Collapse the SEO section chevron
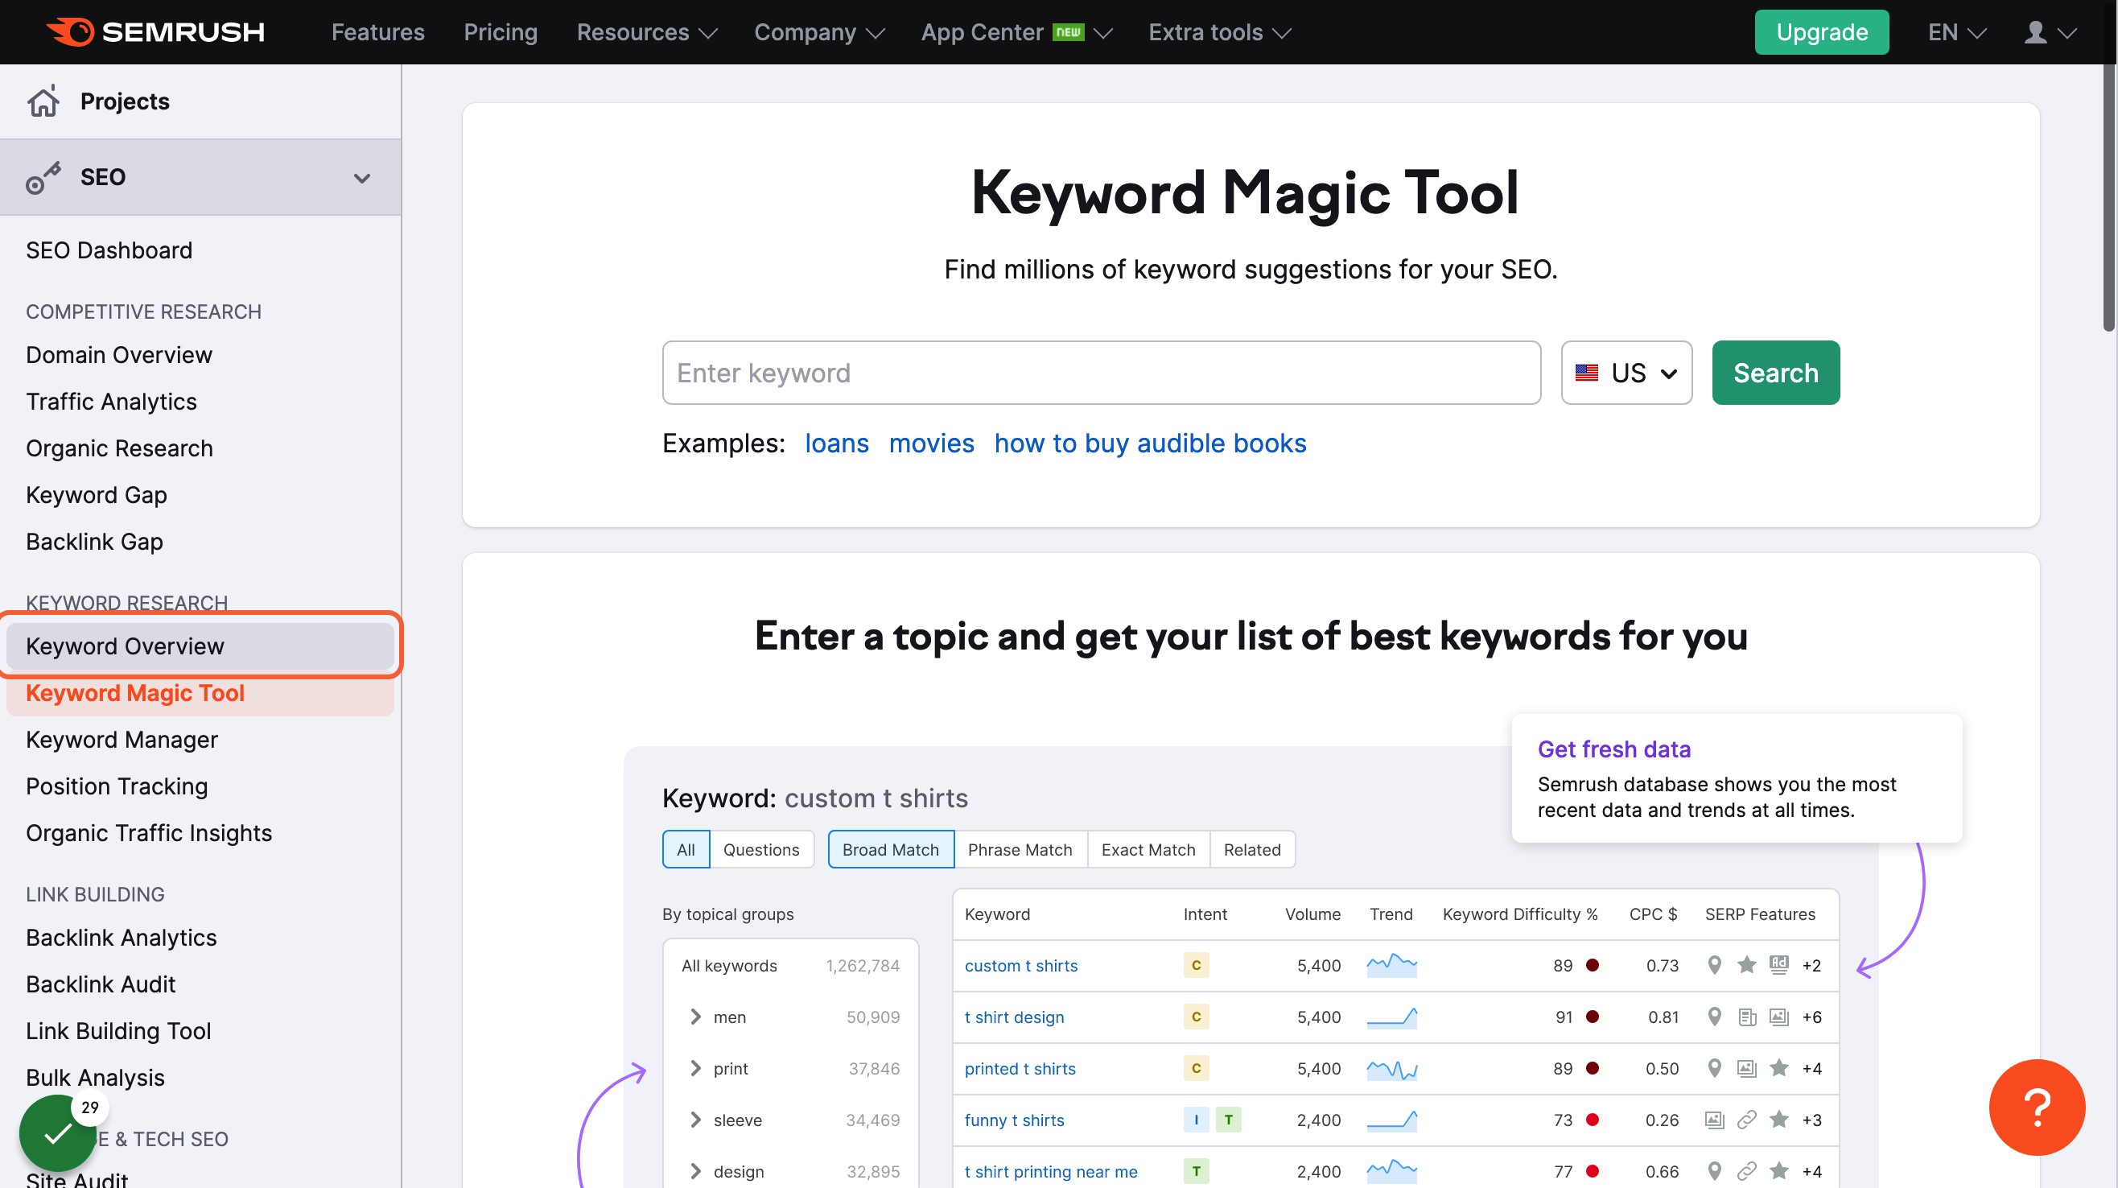2118x1188 pixels. point(362,178)
